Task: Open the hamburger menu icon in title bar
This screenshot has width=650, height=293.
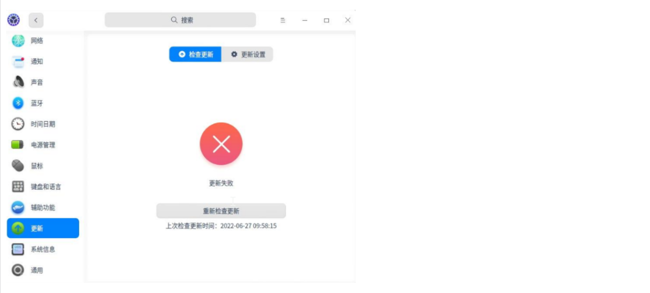Action: (283, 20)
